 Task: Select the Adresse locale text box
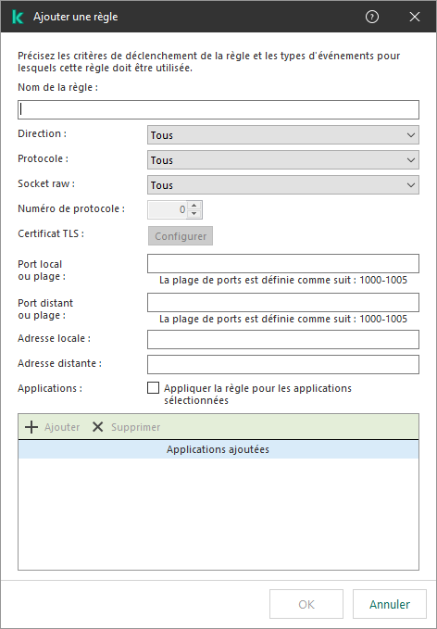tap(283, 339)
